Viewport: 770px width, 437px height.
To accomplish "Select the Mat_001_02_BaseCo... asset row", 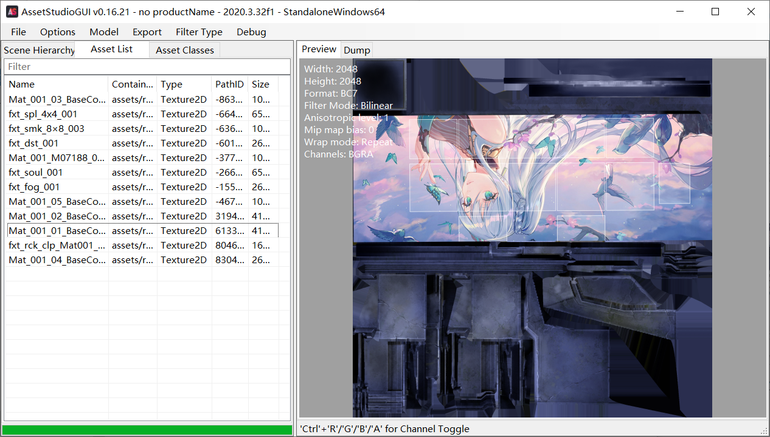I will pyautogui.click(x=142, y=216).
